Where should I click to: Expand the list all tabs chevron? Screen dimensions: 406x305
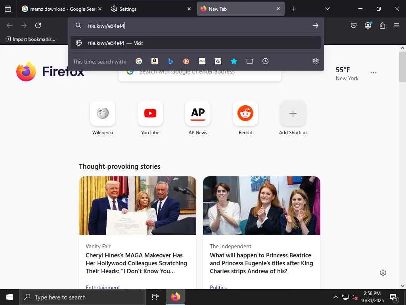[x=327, y=9]
